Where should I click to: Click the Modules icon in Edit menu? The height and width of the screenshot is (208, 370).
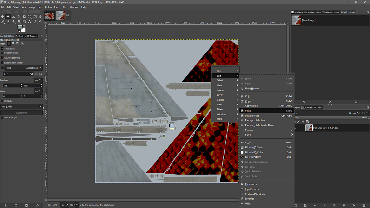tap(242, 199)
